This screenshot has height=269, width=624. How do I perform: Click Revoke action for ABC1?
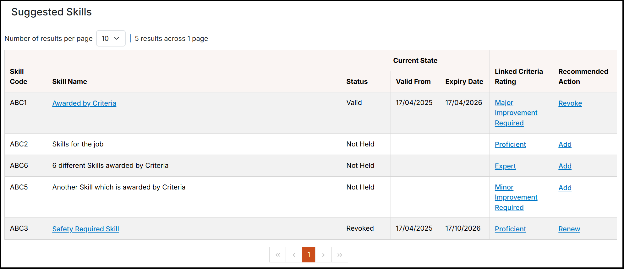(x=570, y=103)
